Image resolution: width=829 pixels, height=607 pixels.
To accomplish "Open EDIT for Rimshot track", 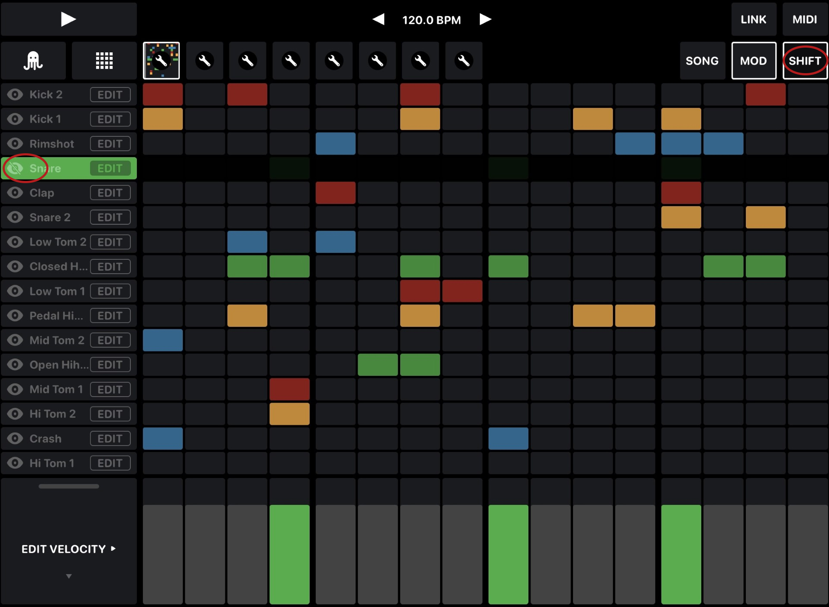I will pyautogui.click(x=110, y=144).
